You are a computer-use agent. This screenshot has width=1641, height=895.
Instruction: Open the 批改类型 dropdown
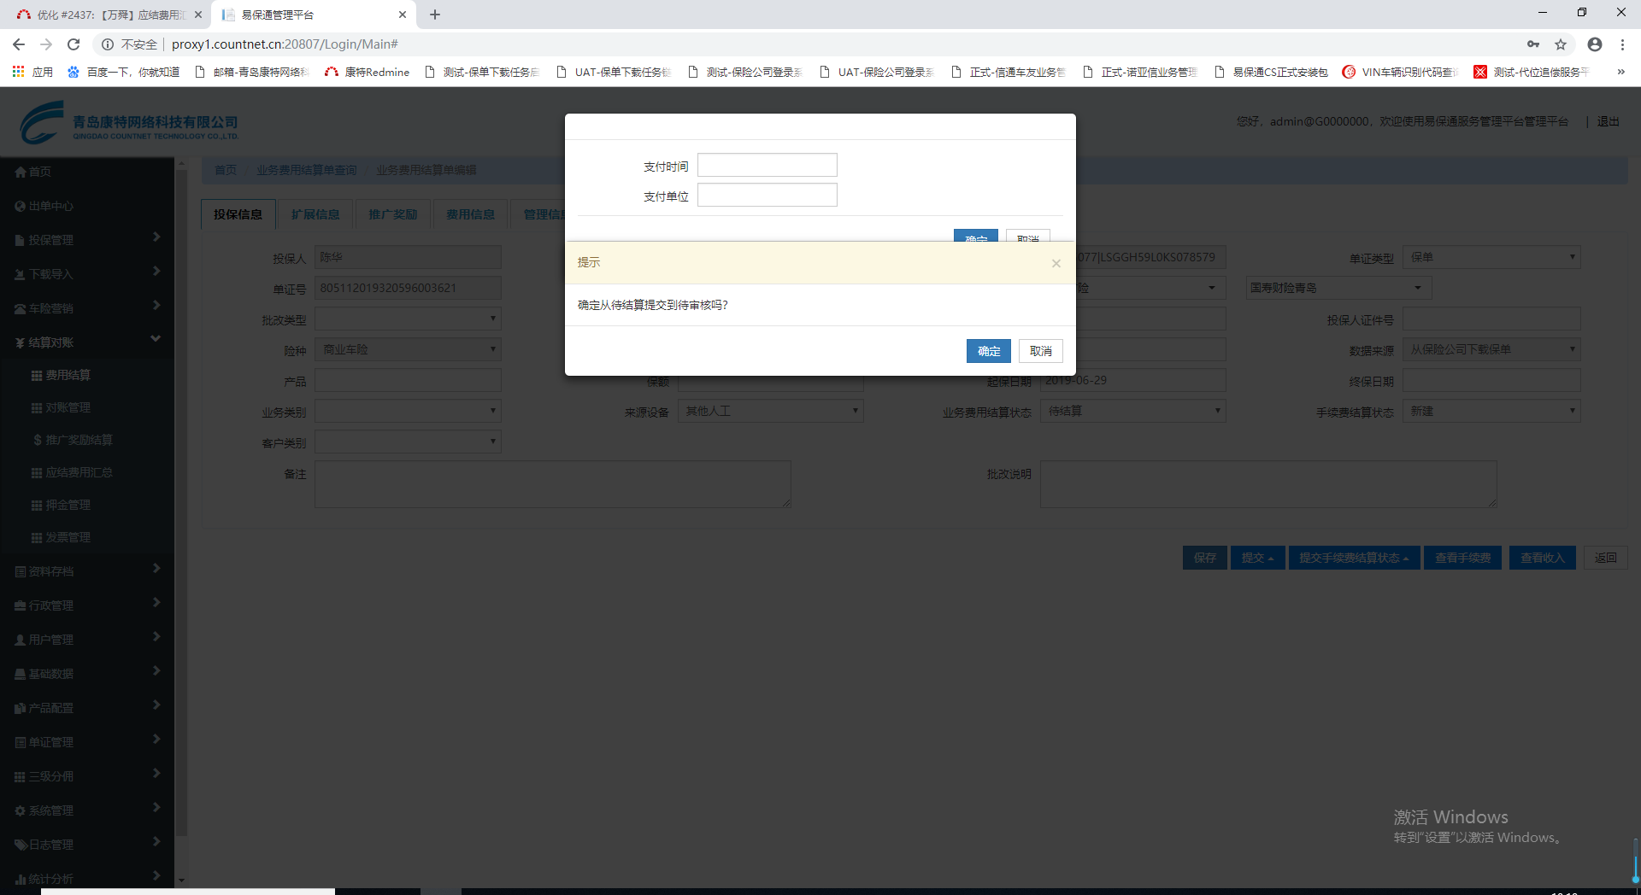(x=408, y=319)
